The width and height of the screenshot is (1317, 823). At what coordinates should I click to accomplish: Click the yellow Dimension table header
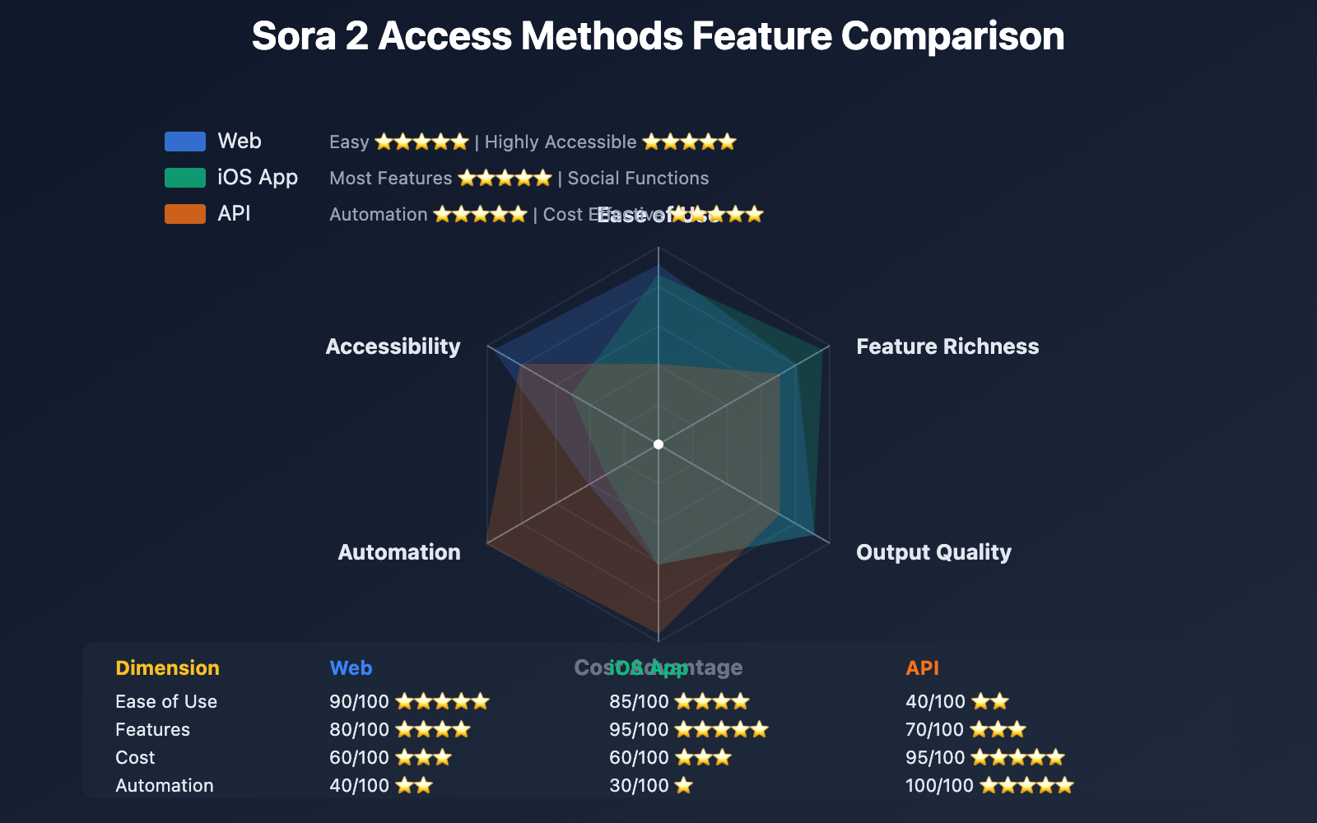click(167, 667)
